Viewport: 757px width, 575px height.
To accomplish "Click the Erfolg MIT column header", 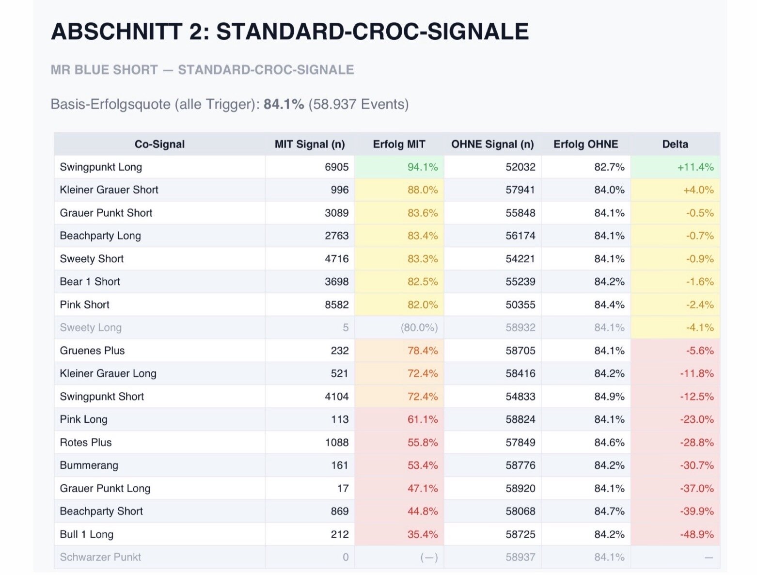I will coord(399,144).
